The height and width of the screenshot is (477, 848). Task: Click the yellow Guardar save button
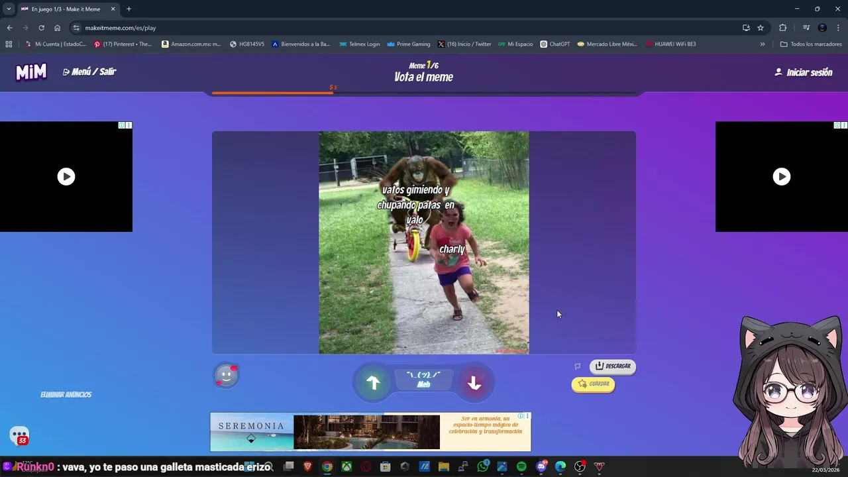[x=593, y=384]
